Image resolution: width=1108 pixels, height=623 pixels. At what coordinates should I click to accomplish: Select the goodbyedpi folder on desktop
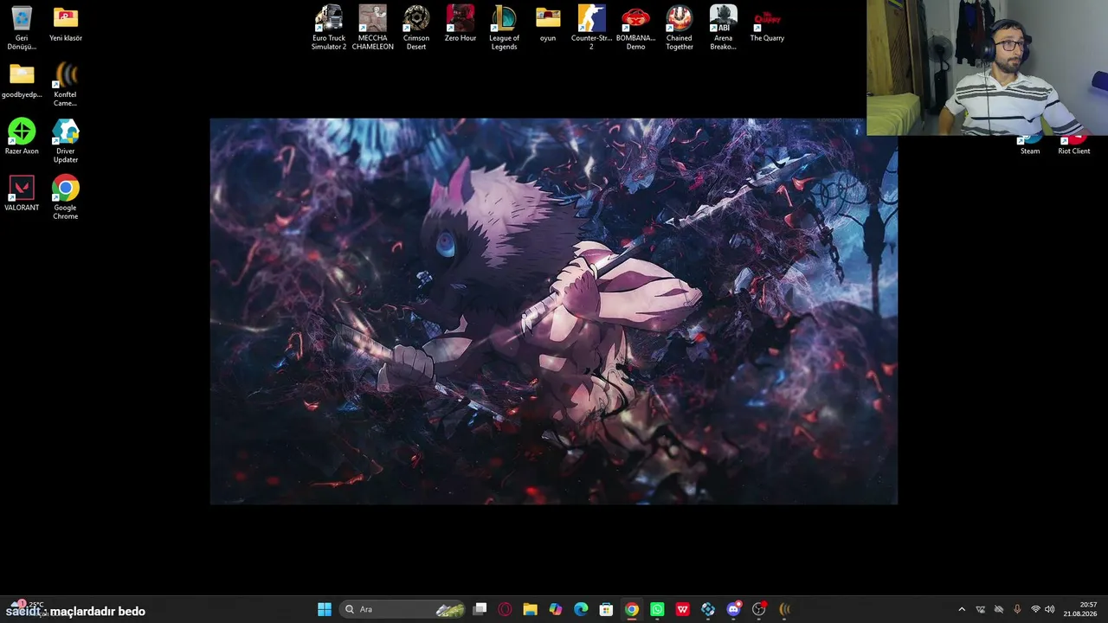[x=22, y=80]
